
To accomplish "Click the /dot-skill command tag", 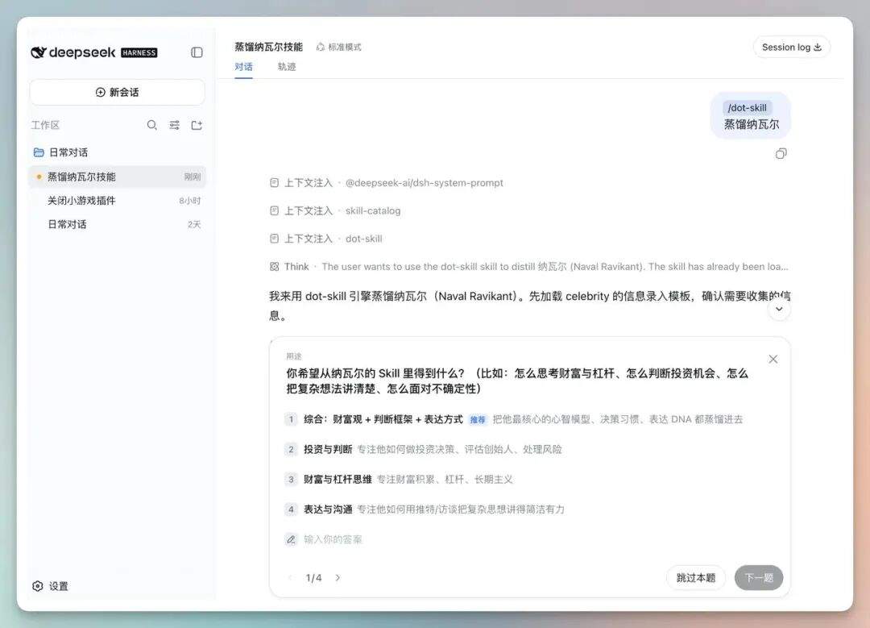I will click(748, 108).
